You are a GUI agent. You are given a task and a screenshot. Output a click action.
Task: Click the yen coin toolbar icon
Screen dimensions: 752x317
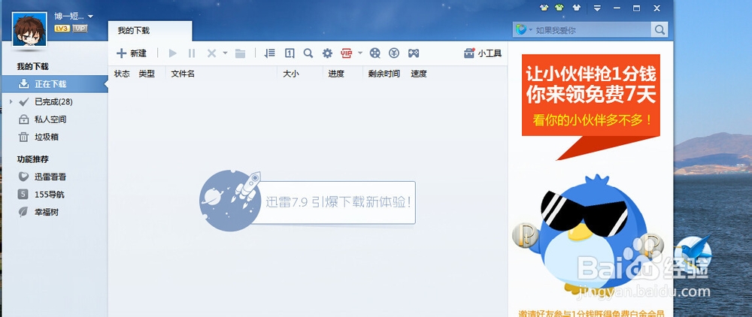click(x=394, y=53)
